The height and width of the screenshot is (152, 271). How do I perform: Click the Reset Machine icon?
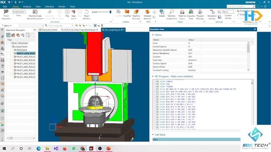86,12
